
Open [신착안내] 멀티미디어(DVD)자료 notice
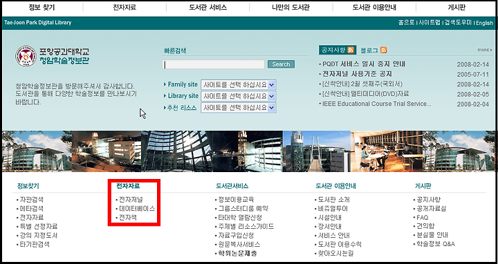coord(365,94)
